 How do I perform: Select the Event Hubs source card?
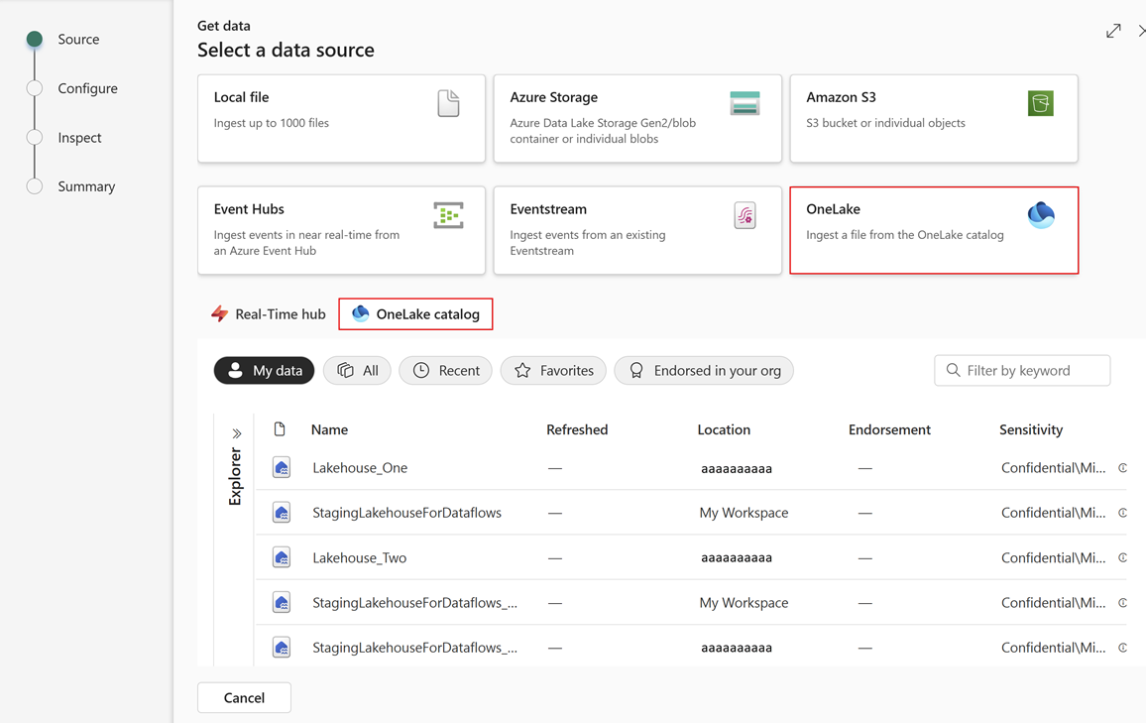tap(341, 230)
